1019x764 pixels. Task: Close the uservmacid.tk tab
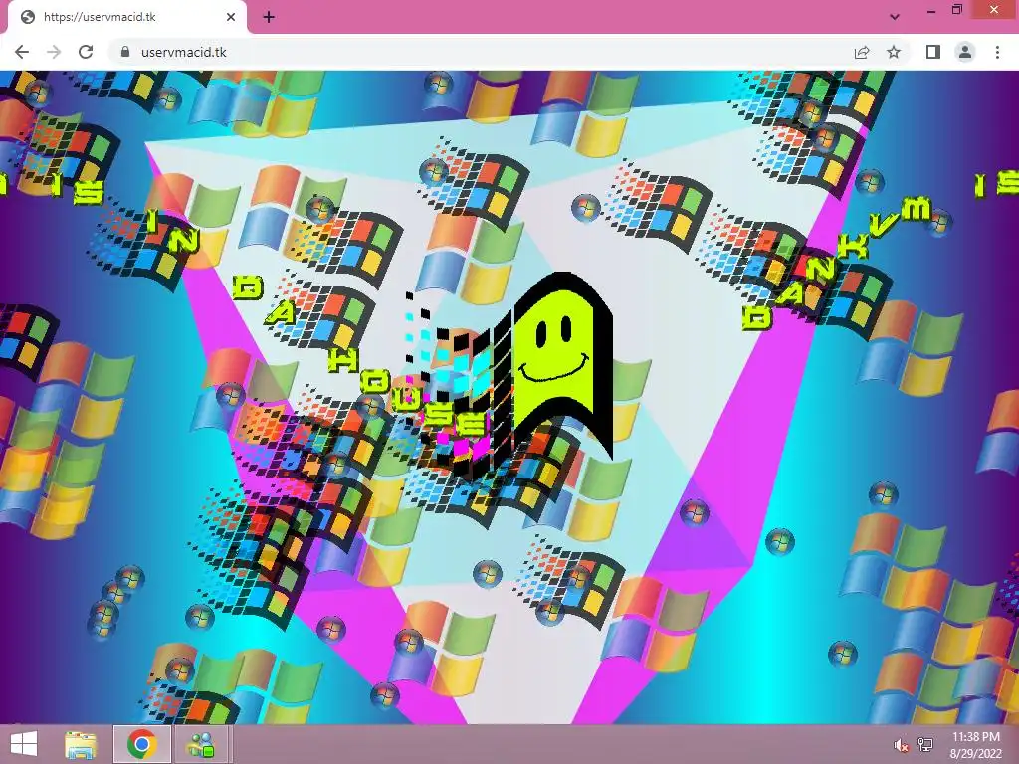[231, 17]
